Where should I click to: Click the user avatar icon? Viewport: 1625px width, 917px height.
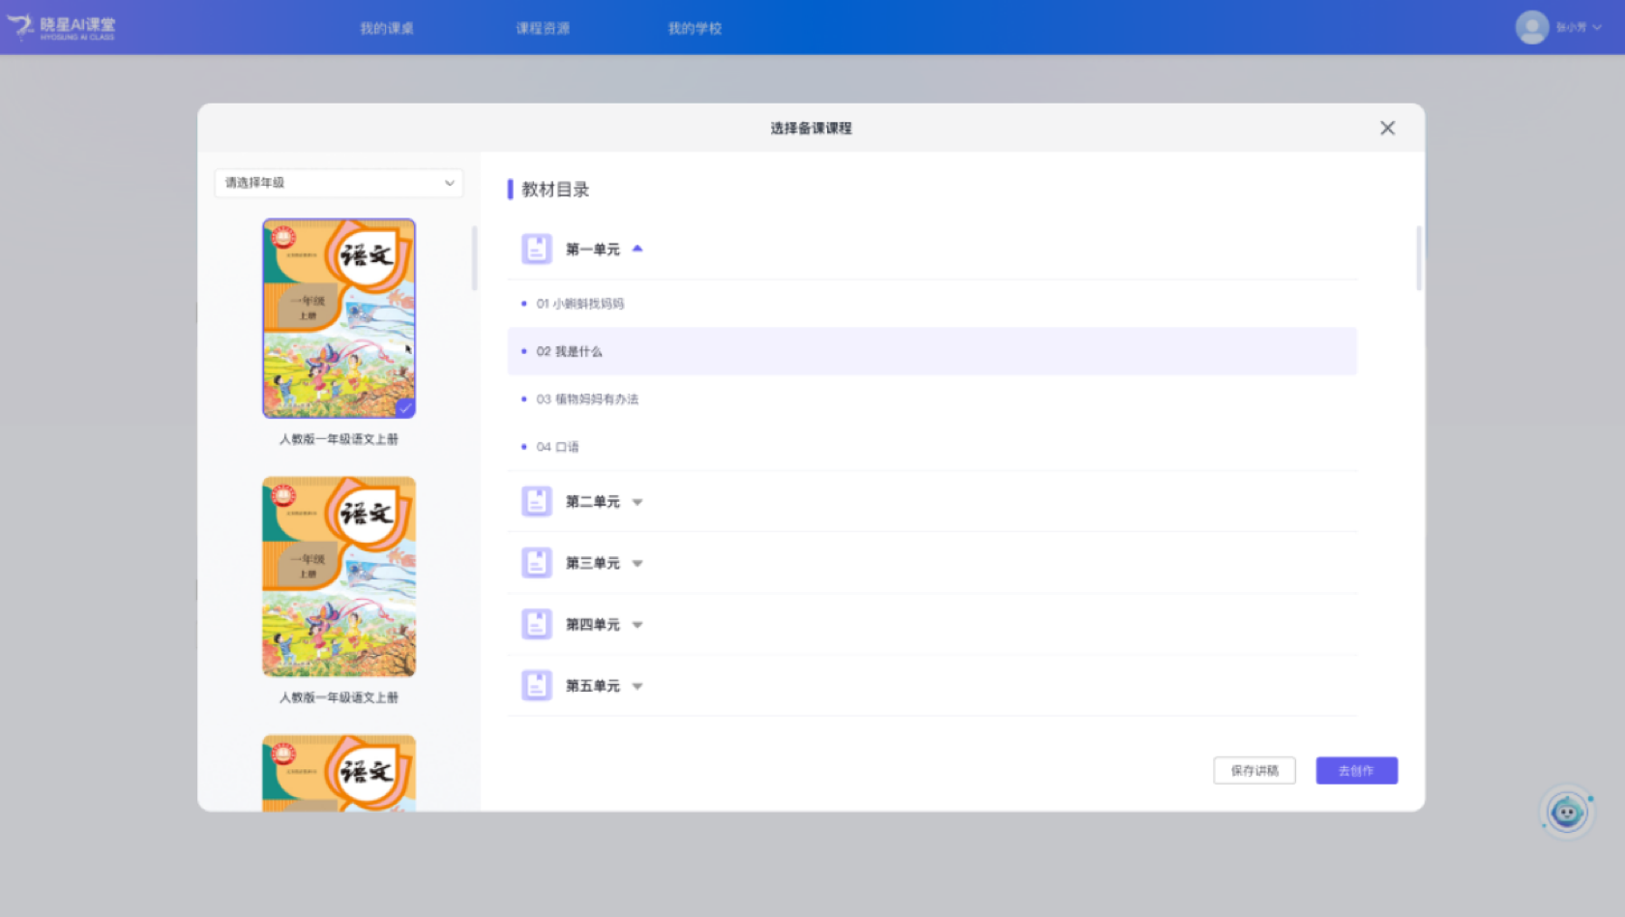click(x=1531, y=27)
